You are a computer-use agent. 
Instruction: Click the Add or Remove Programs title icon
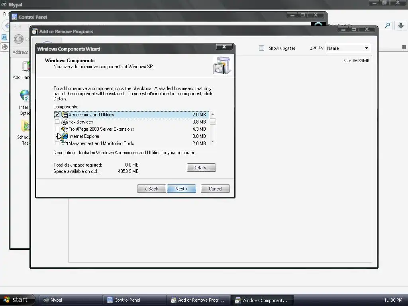[x=35, y=31]
